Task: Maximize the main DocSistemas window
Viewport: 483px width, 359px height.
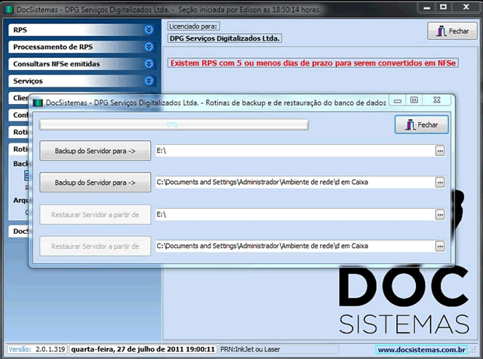Action: (443, 7)
